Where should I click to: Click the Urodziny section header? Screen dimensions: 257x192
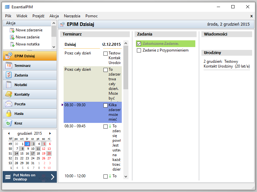(x=227, y=53)
